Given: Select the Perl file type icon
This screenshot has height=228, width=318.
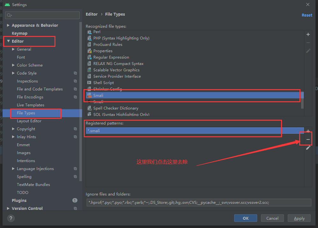Looking at the screenshot, I should tap(90, 32).
